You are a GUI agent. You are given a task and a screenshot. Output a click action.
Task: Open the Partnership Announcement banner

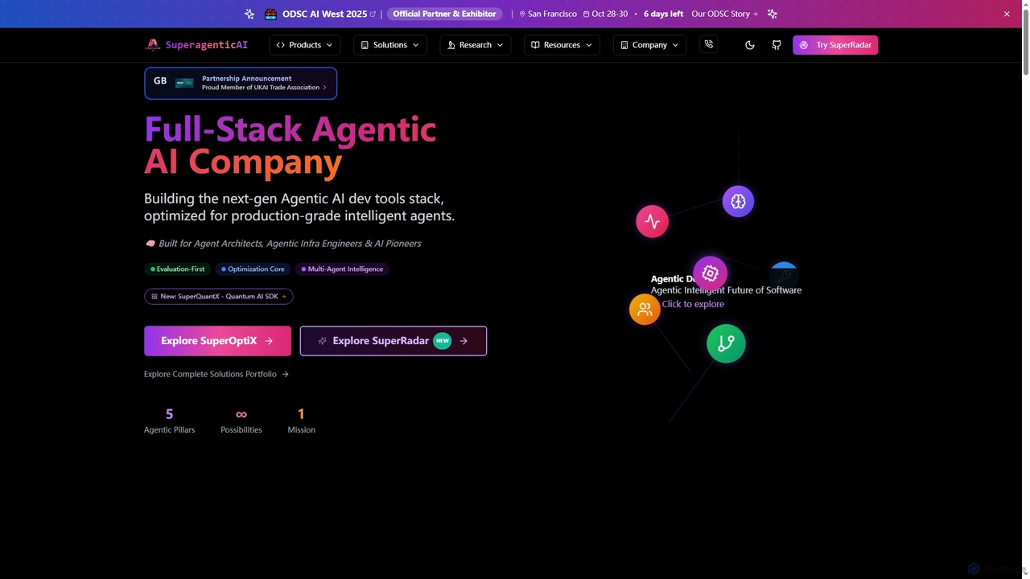pyautogui.click(x=241, y=83)
